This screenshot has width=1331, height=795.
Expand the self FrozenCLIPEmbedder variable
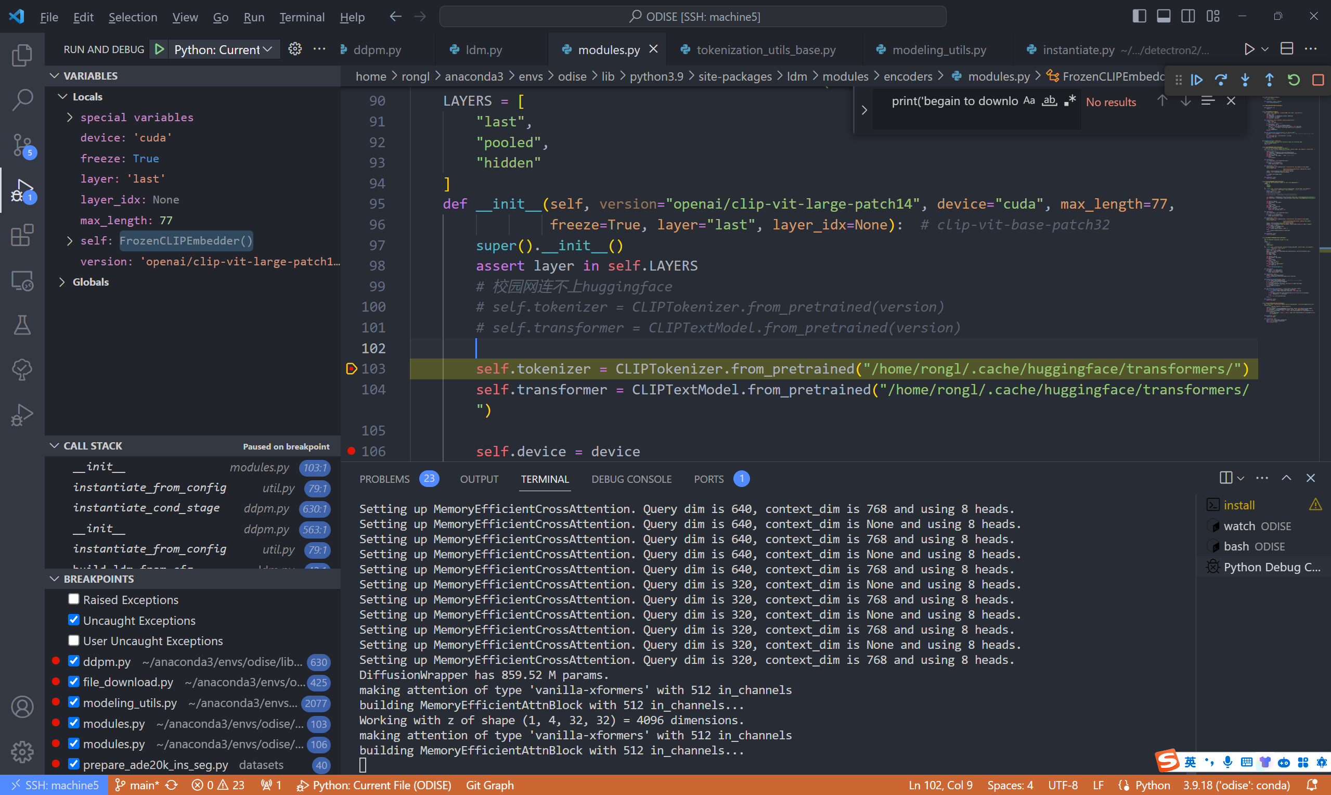point(70,240)
